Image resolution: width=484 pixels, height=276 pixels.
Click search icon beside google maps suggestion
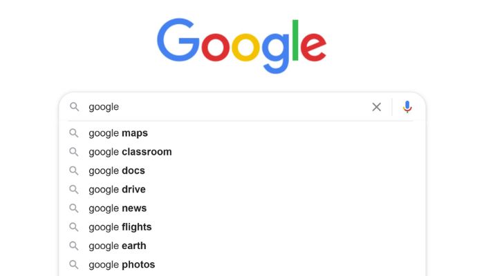point(74,133)
